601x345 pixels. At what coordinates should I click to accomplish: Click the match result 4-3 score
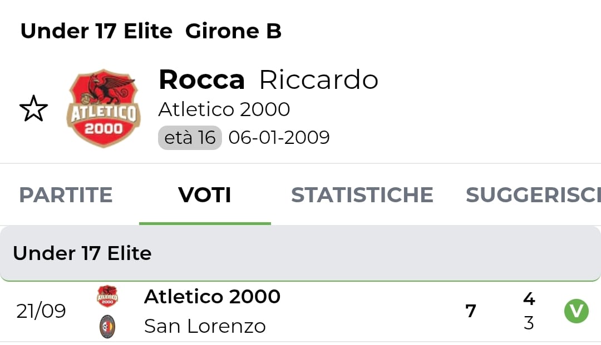coord(529,311)
